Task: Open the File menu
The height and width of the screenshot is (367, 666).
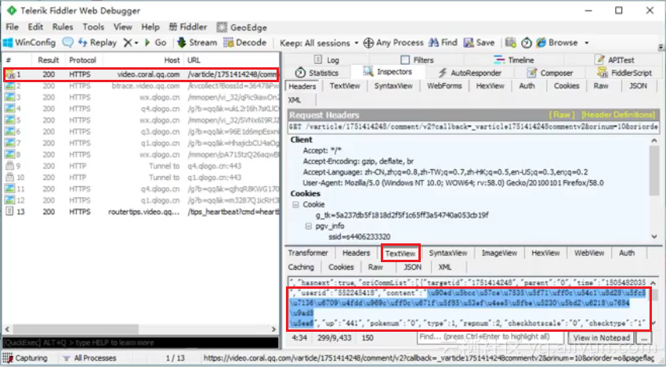Action: (12, 27)
